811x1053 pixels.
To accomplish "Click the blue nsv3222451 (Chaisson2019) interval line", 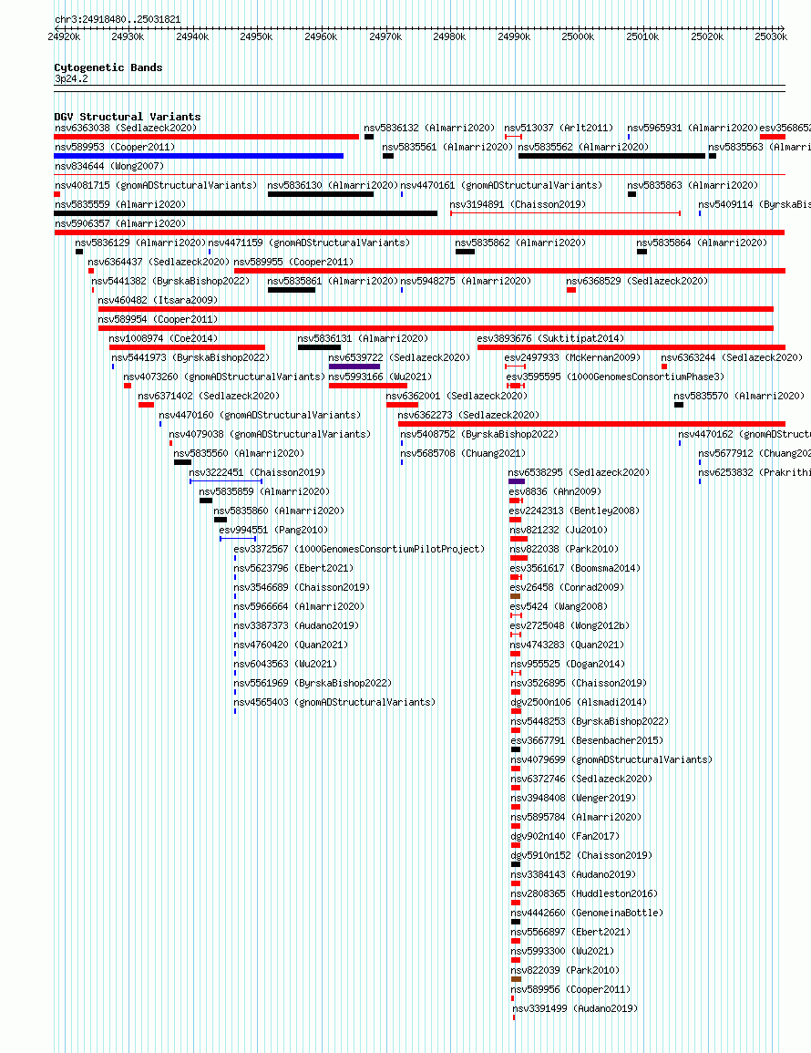I will (226, 481).
